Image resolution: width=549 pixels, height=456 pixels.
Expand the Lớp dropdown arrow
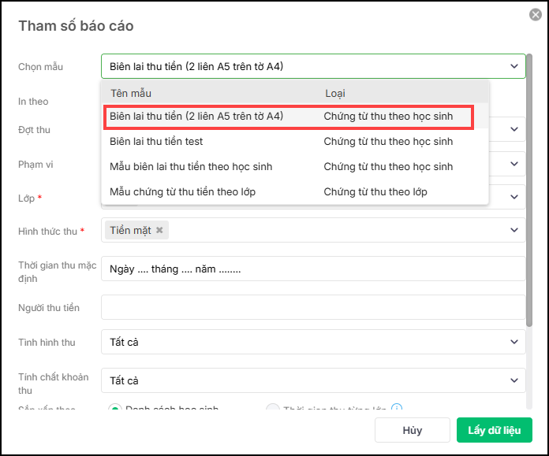coord(514,197)
